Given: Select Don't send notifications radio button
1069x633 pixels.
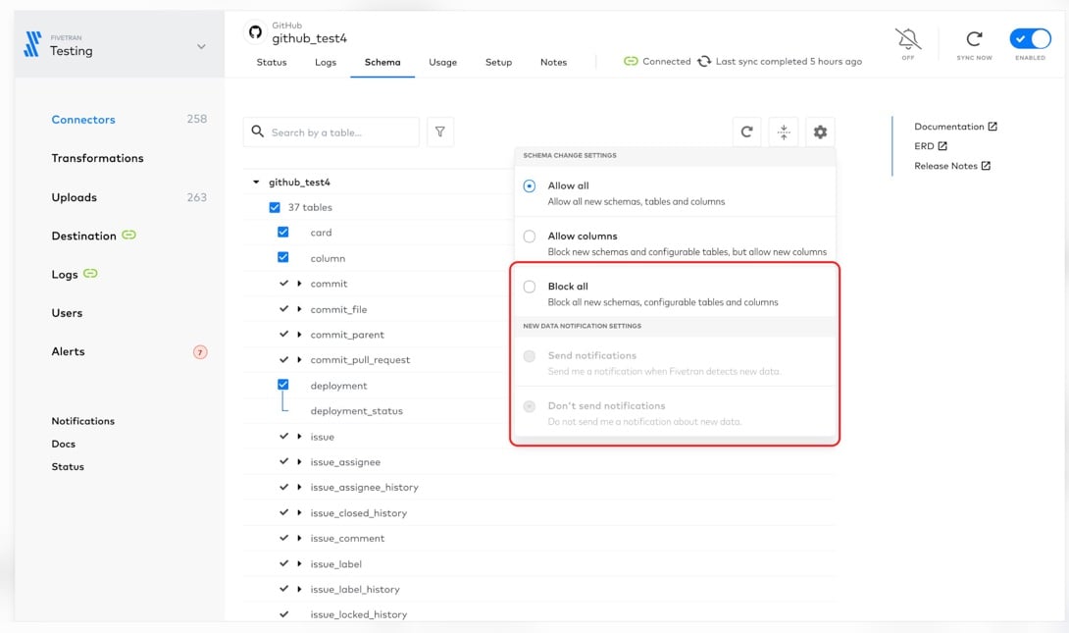Looking at the screenshot, I should pos(529,406).
